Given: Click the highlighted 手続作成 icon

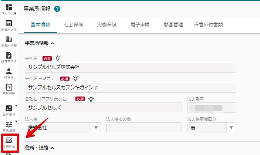Looking at the screenshot, I should point(10,143).
